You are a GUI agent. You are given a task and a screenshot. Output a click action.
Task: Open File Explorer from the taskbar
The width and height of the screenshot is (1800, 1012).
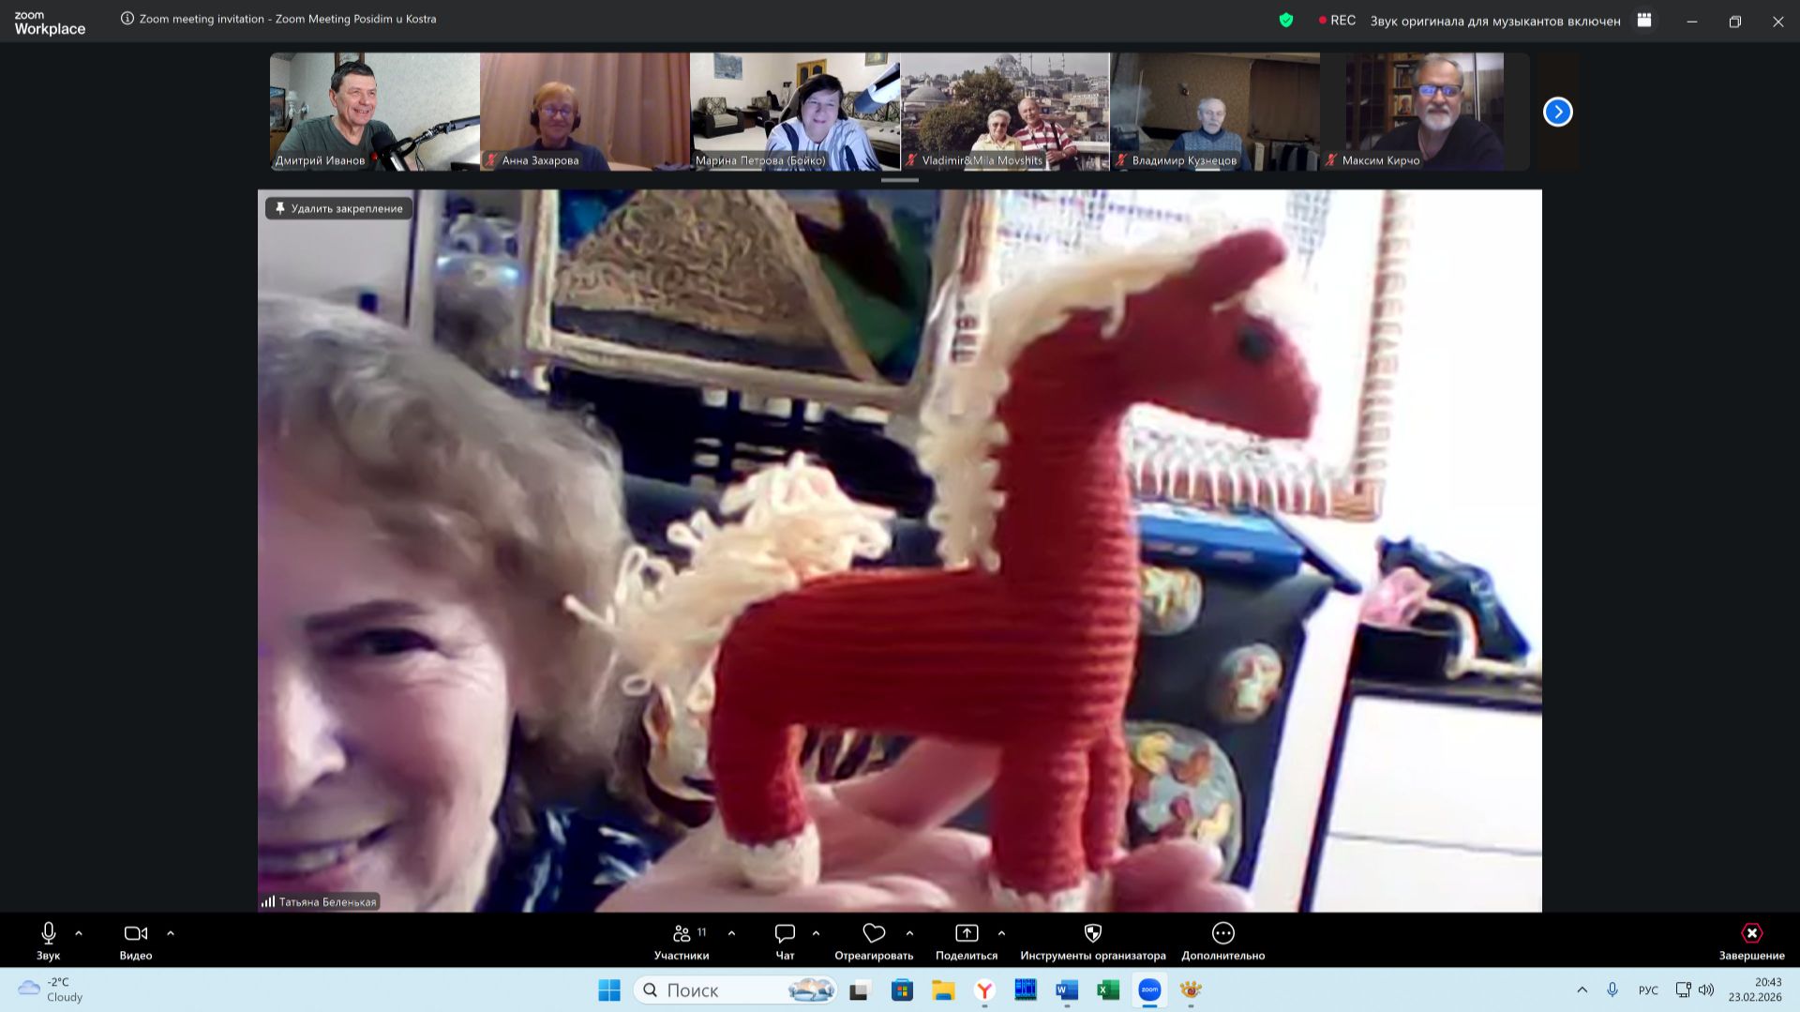[x=943, y=990]
